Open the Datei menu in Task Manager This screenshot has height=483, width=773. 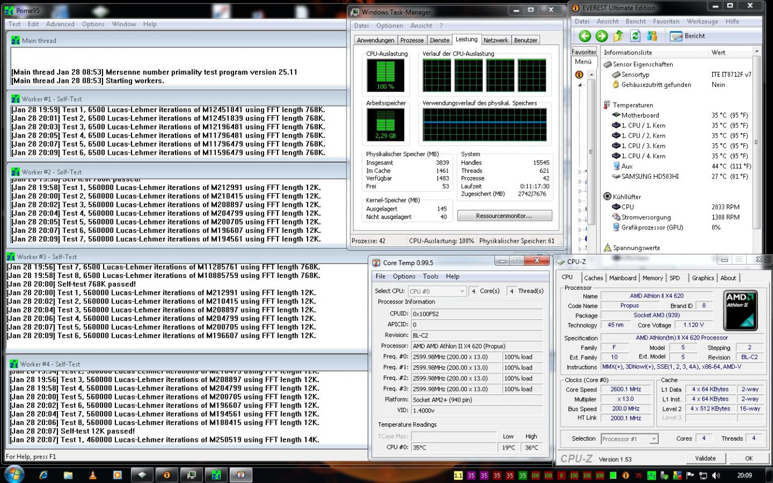361,26
